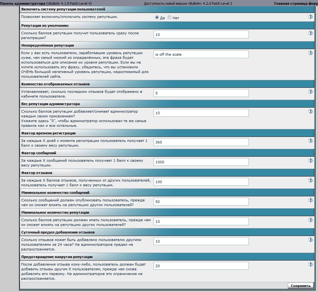This screenshot has height=292, width=318.
Task: Open help for administrator reputation weight
Action: coord(310,111)
